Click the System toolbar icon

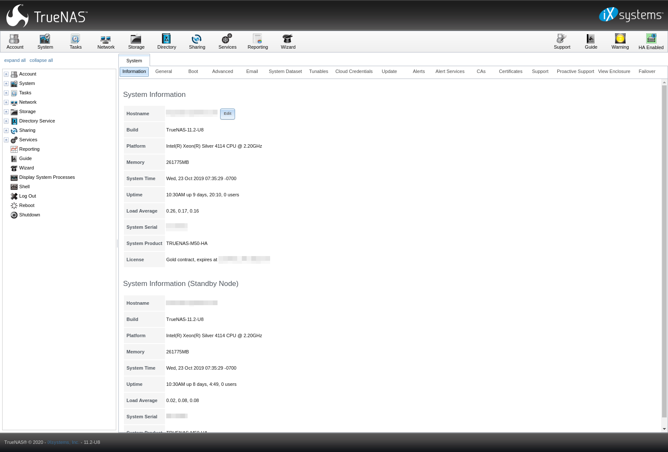[45, 42]
